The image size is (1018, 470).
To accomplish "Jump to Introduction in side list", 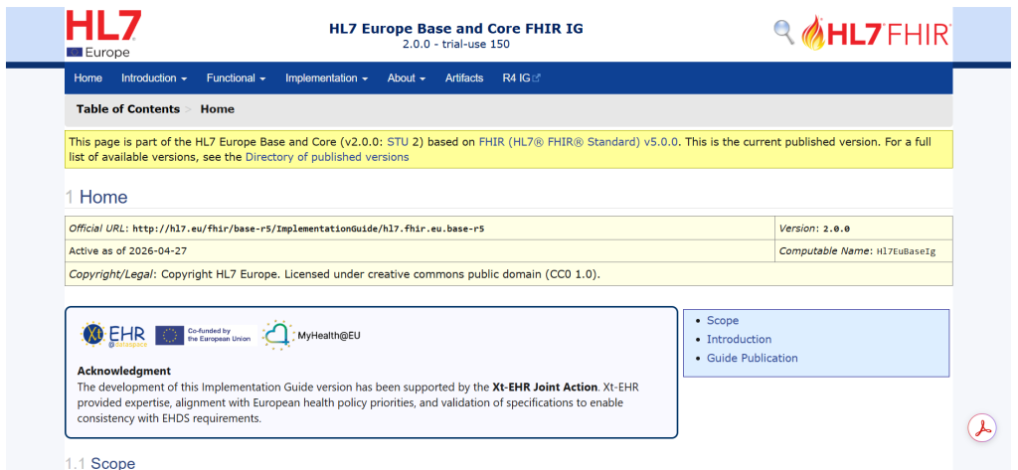I will coord(739,340).
